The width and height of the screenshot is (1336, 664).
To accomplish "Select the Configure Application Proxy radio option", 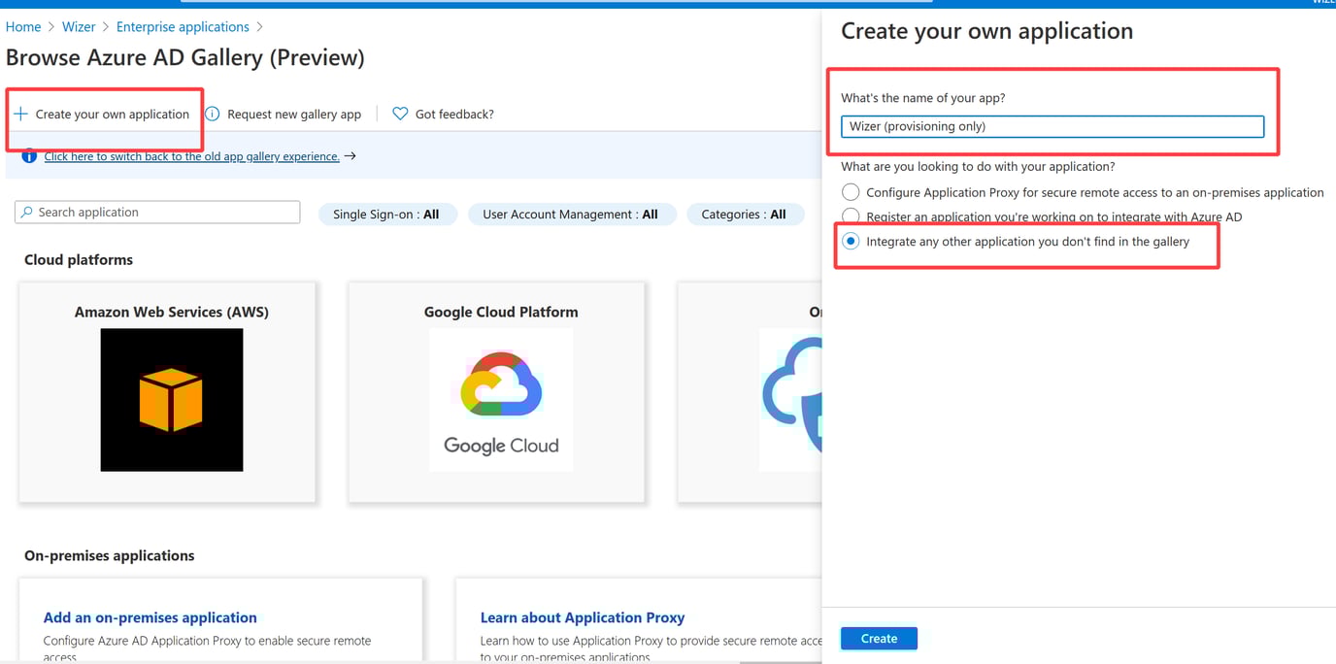I will 851,191.
